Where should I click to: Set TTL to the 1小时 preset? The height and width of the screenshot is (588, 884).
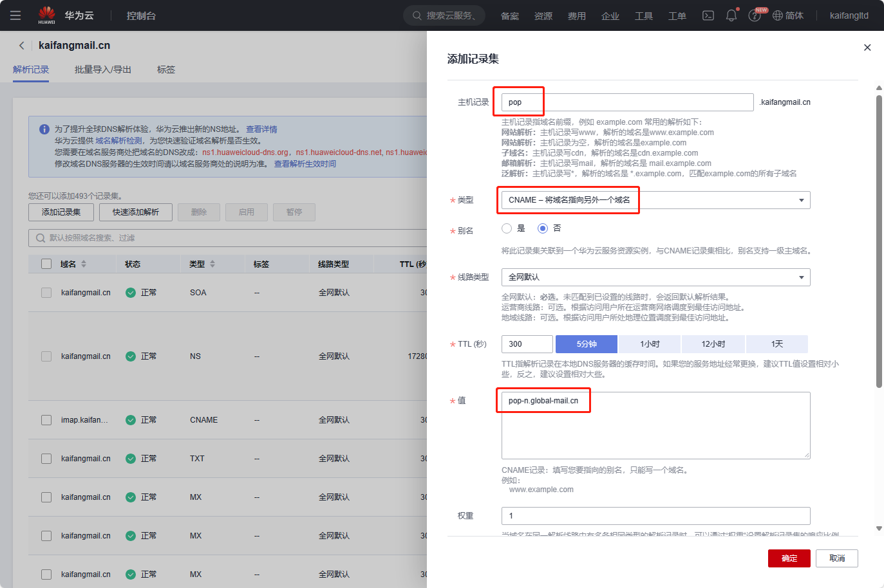click(650, 344)
